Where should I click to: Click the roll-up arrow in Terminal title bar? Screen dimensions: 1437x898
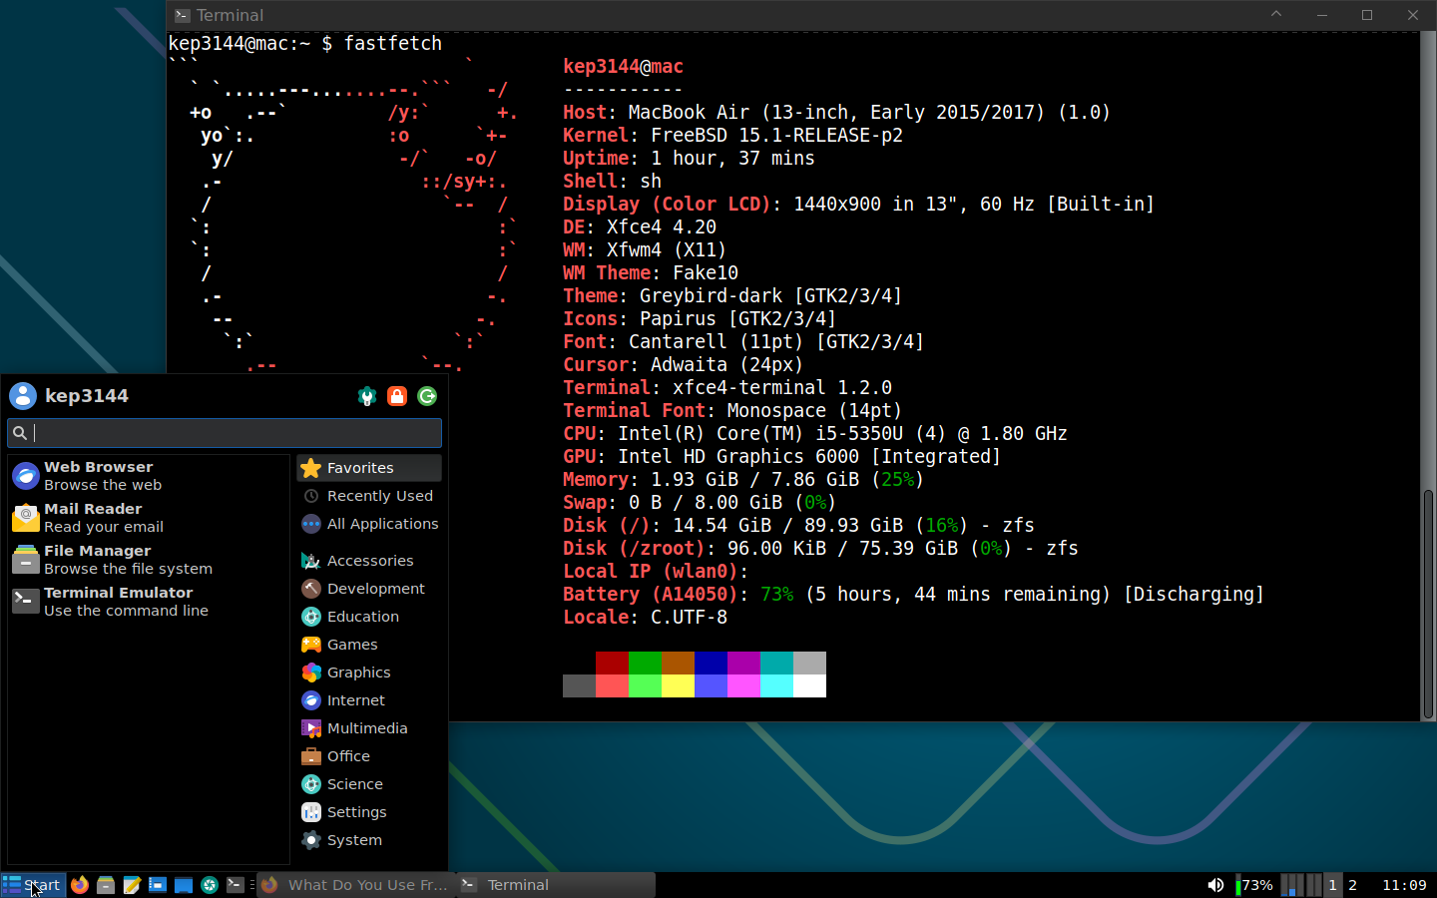click(x=1276, y=15)
